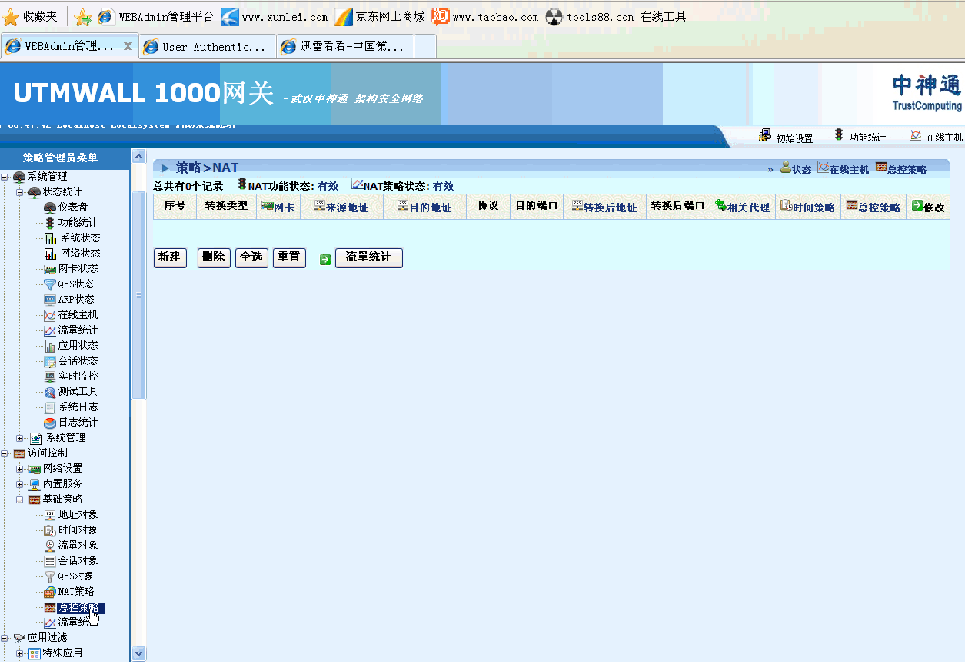Click the green arrow icon beside 流量统计
The height and width of the screenshot is (664, 965).
[325, 259]
